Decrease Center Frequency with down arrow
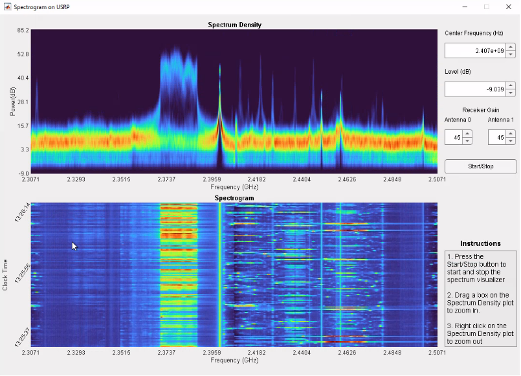This screenshot has width=521, height=376. (x=511, y=54)
